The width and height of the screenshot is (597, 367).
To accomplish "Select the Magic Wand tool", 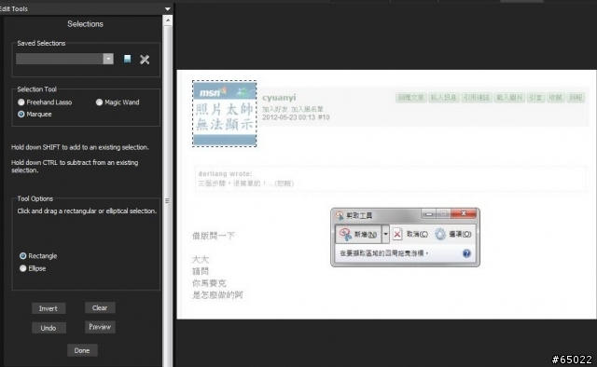I will (100, 102).
